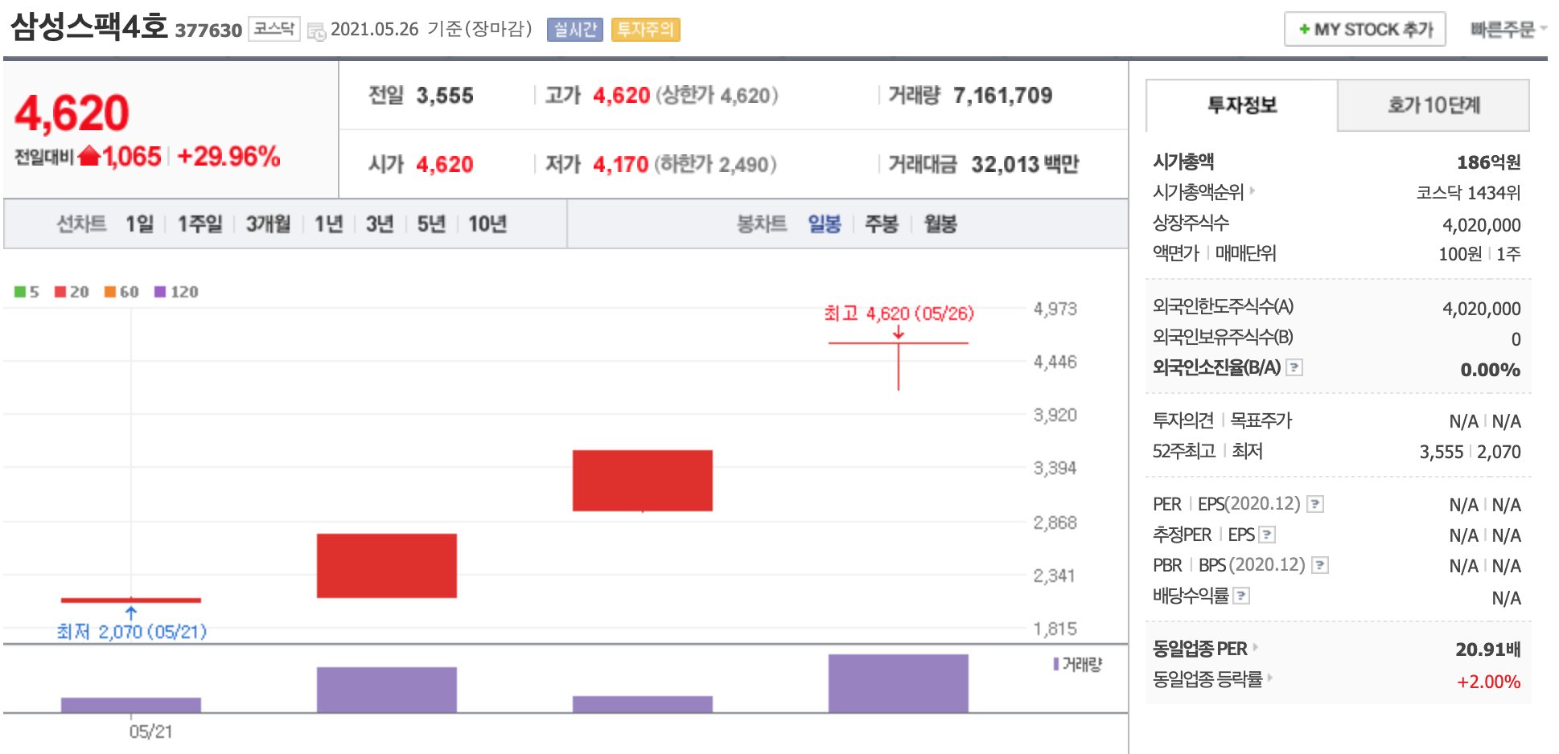Click the 52주최고 label
This screenshot has height=754, width=1559.
pyautogui.click(x=1183, y=450)
